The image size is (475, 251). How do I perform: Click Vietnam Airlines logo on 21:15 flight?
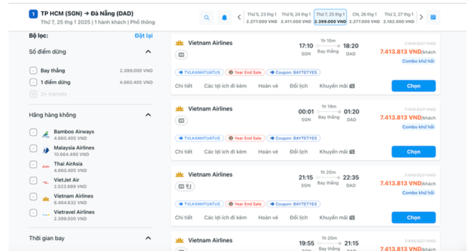click(180, 175)
